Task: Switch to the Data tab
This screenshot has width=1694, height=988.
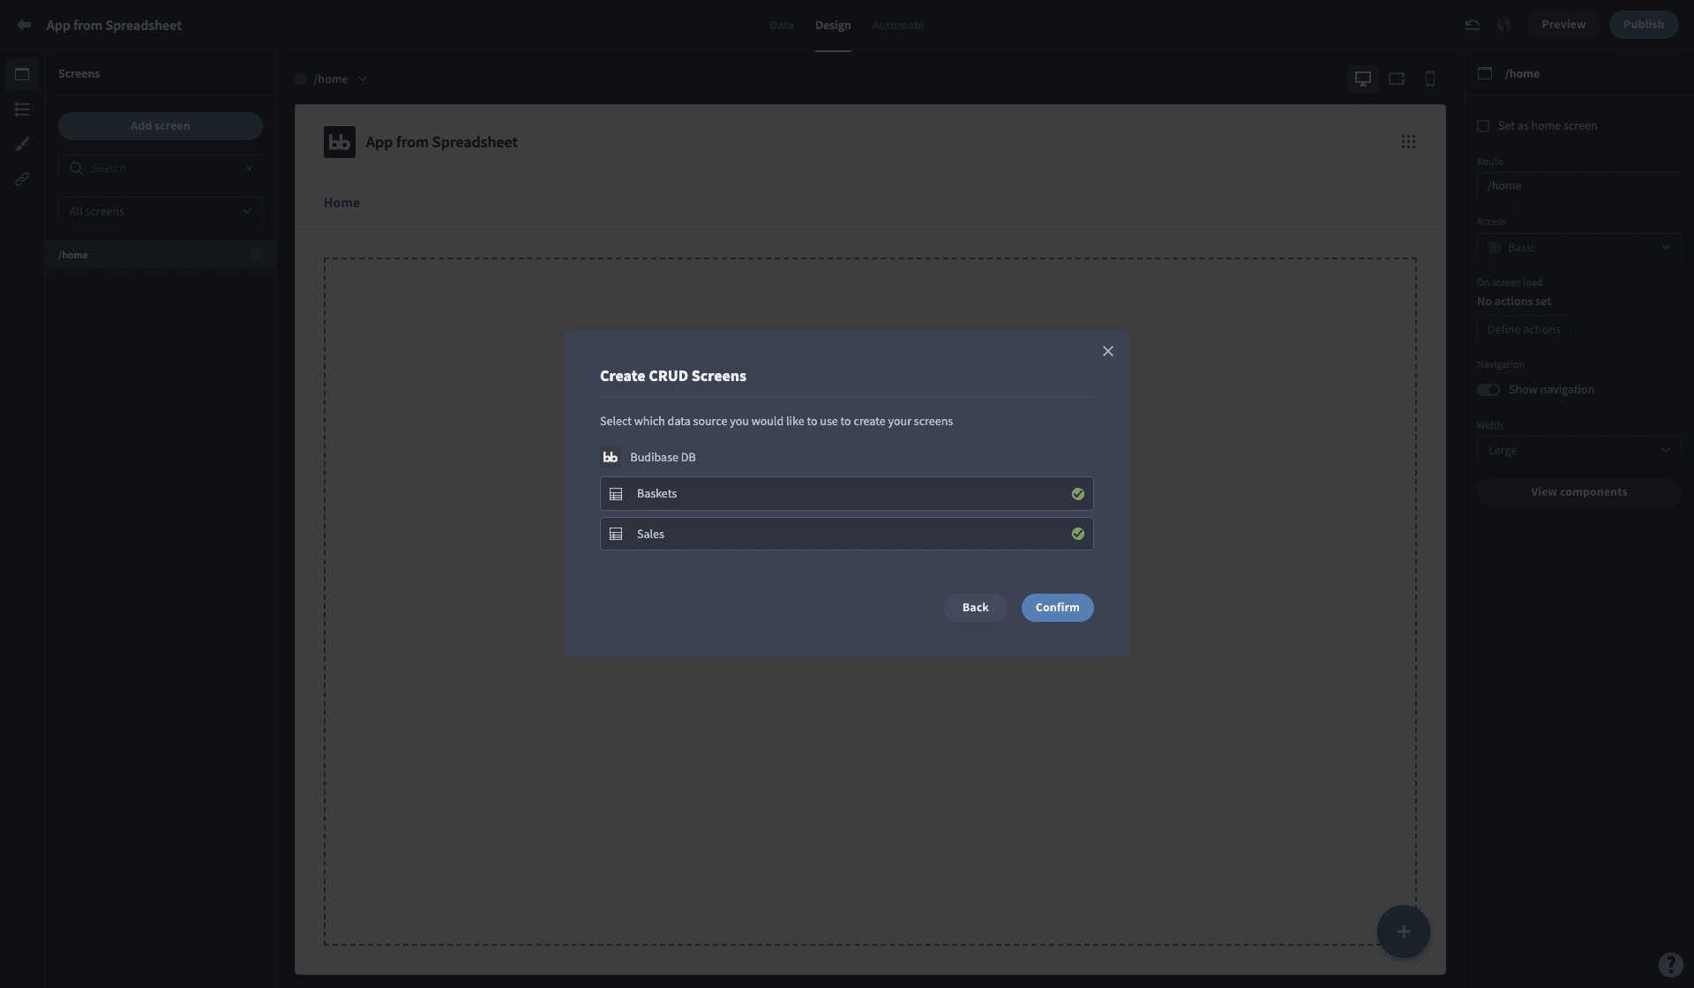Action: 781,25
